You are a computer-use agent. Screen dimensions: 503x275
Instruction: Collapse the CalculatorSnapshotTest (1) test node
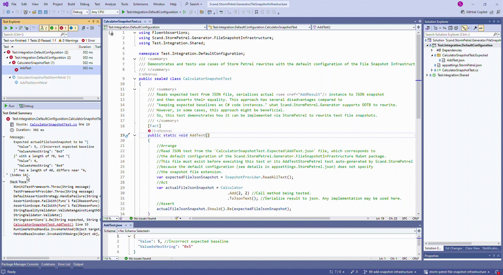coord(10,63)
